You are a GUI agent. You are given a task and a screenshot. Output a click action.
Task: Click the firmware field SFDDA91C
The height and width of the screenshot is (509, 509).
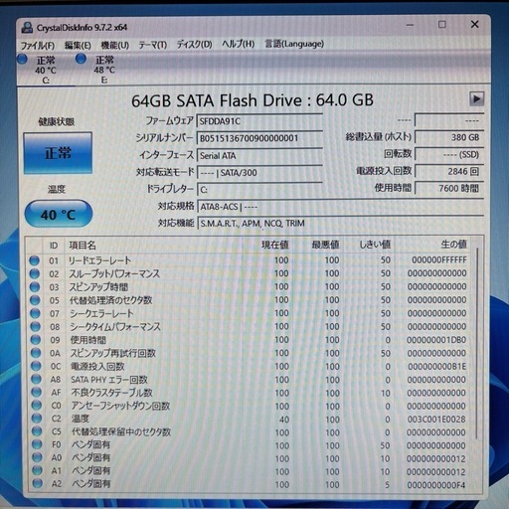coord(259,121)
